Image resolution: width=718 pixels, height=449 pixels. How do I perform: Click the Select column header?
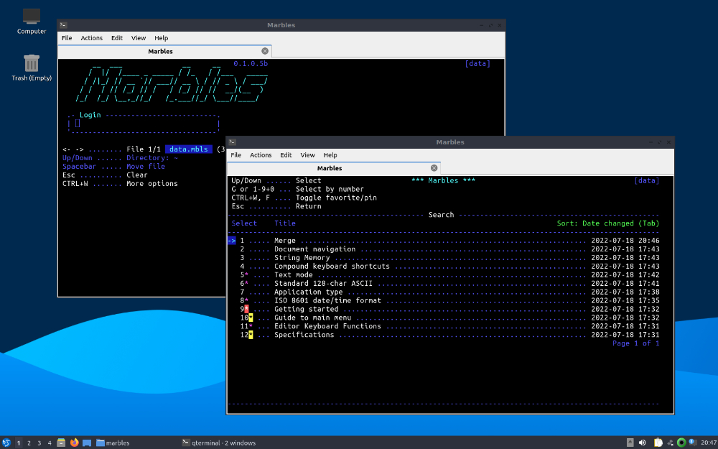point(244,223)
